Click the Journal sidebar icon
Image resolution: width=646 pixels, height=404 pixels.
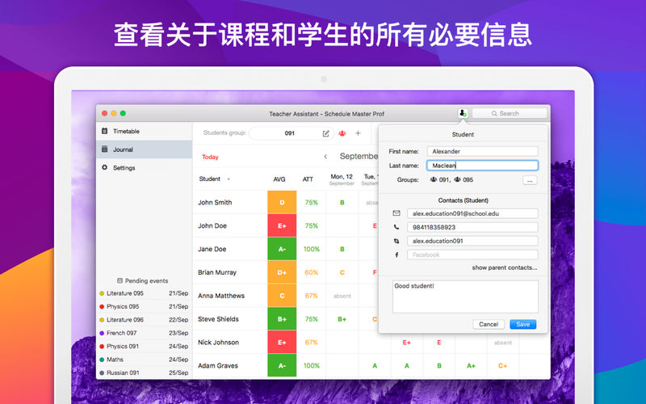(105, 149)
